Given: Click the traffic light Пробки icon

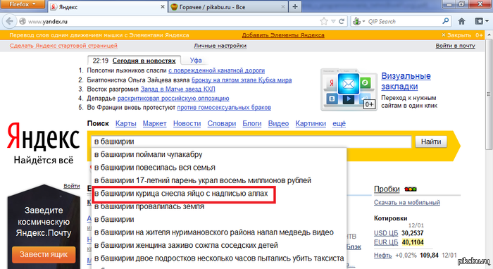Looking at the screenshot, I should pyautogui.click(x=411, y=189).
